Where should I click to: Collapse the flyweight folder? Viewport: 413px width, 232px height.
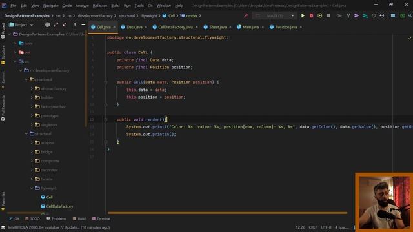click(x=32, y=188)
